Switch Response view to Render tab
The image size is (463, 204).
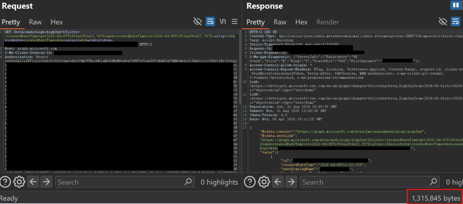point(328,22)
